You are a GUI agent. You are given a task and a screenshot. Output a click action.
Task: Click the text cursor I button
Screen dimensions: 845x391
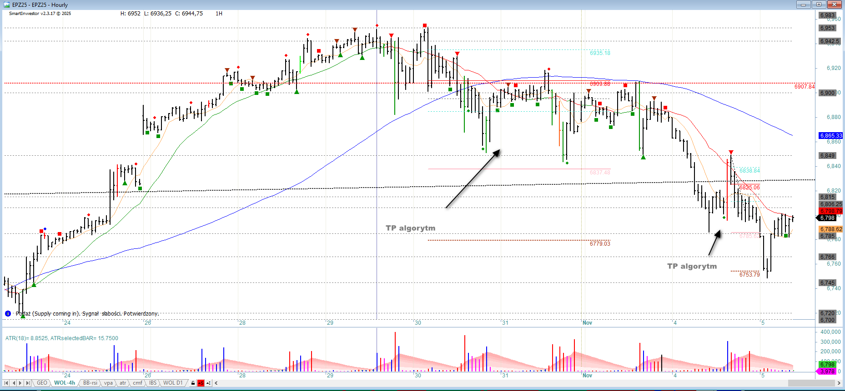[208, 383]
